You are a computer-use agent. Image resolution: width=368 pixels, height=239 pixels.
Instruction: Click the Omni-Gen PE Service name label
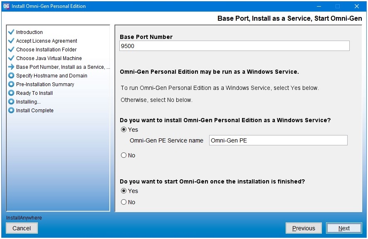click(x=166, y=140)
